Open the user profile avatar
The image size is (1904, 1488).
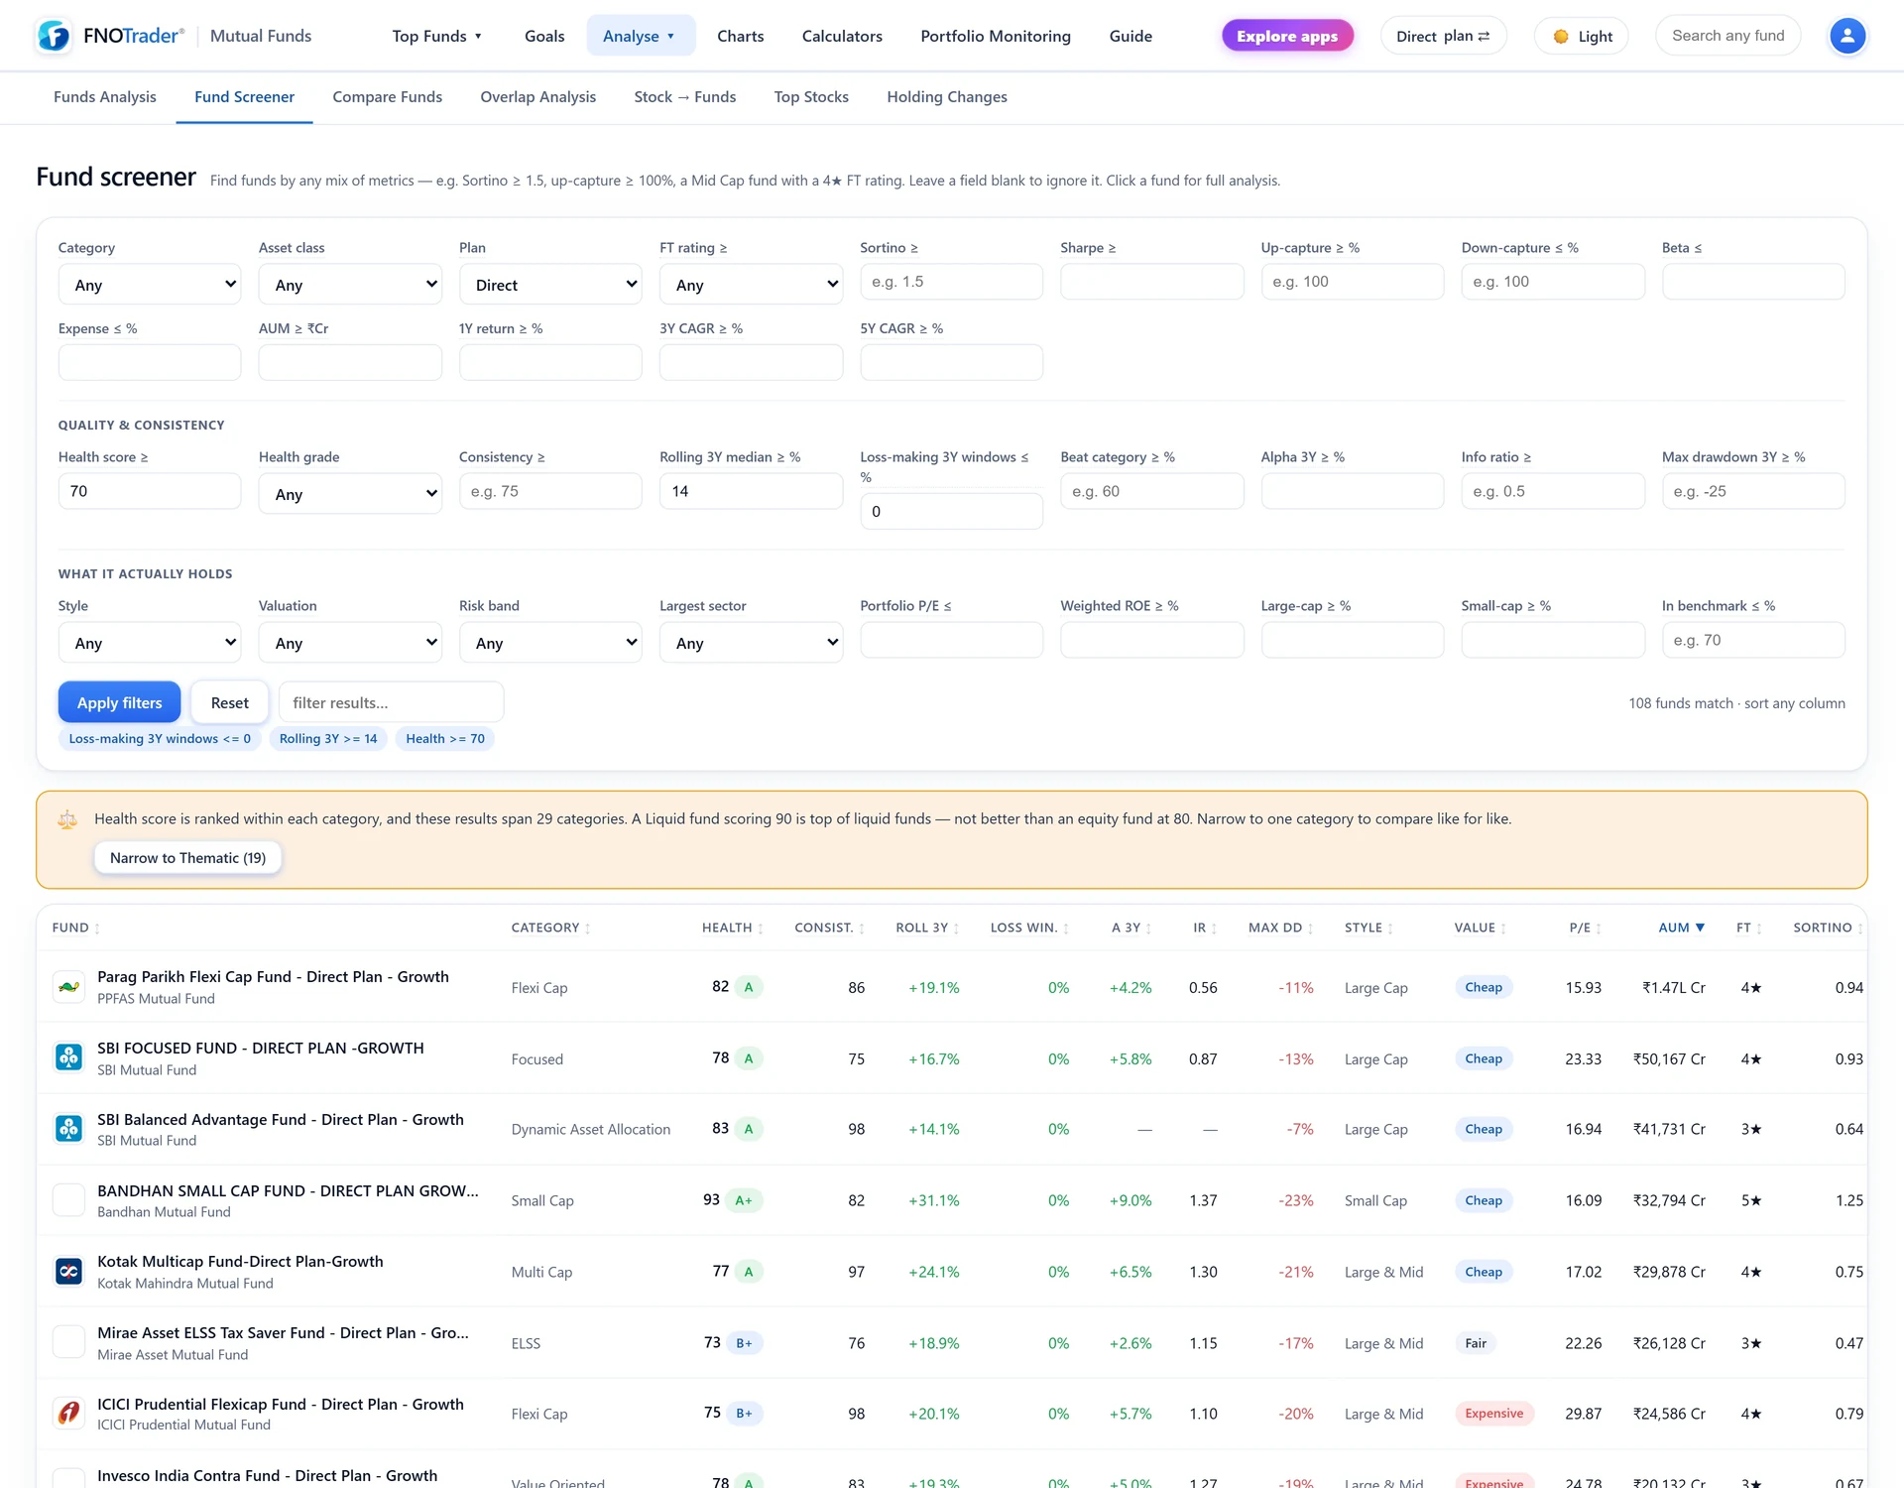tap(1846, 36)
